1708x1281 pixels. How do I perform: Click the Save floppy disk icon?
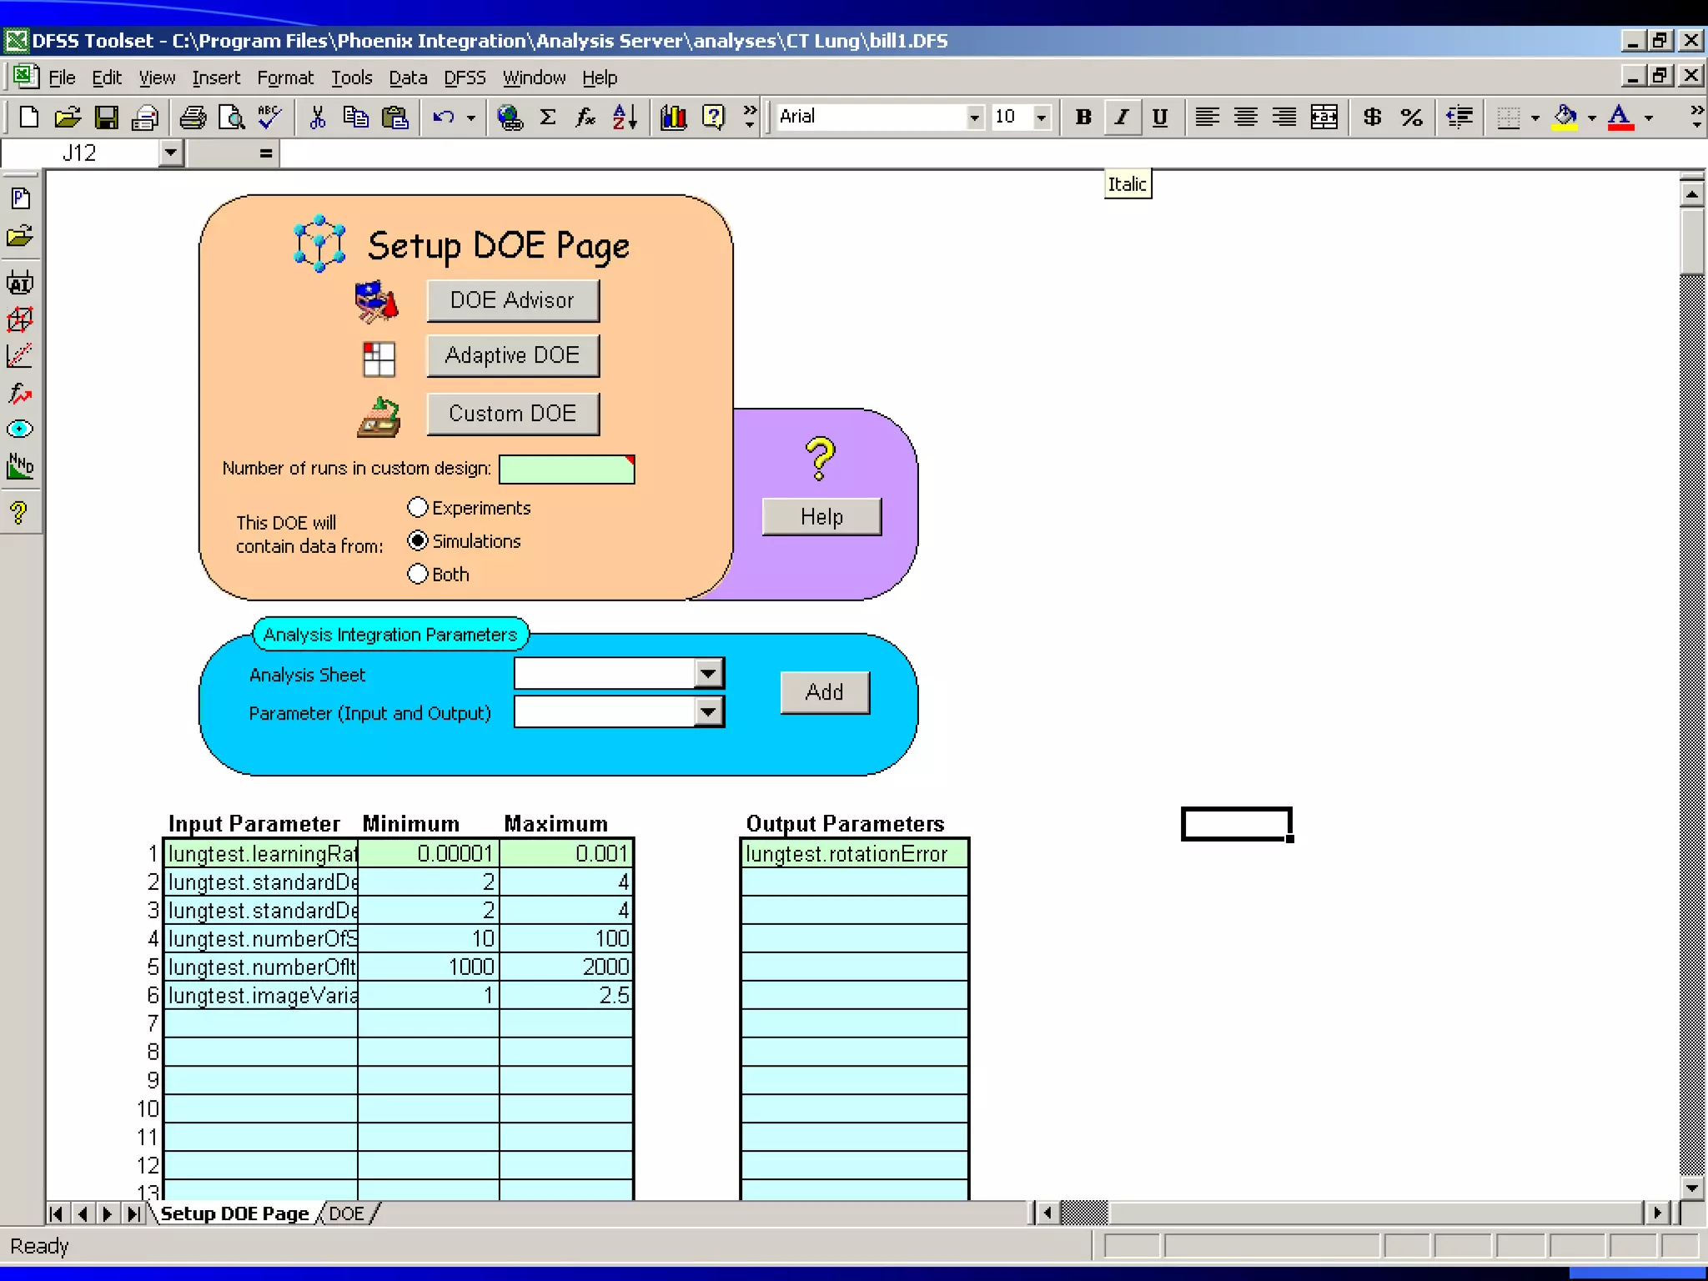[x=107, y=118]
